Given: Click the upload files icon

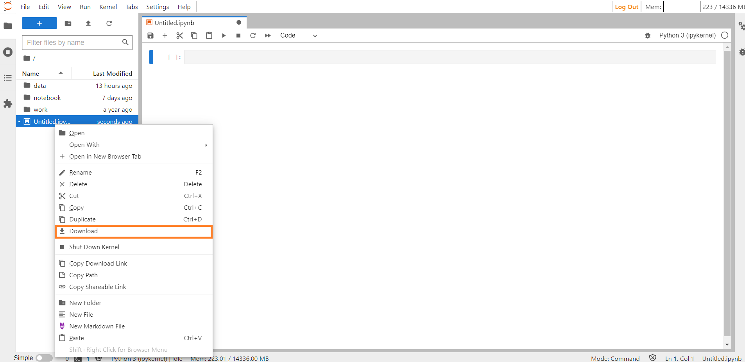Looking at the screenshot, I should click(88, 23).
